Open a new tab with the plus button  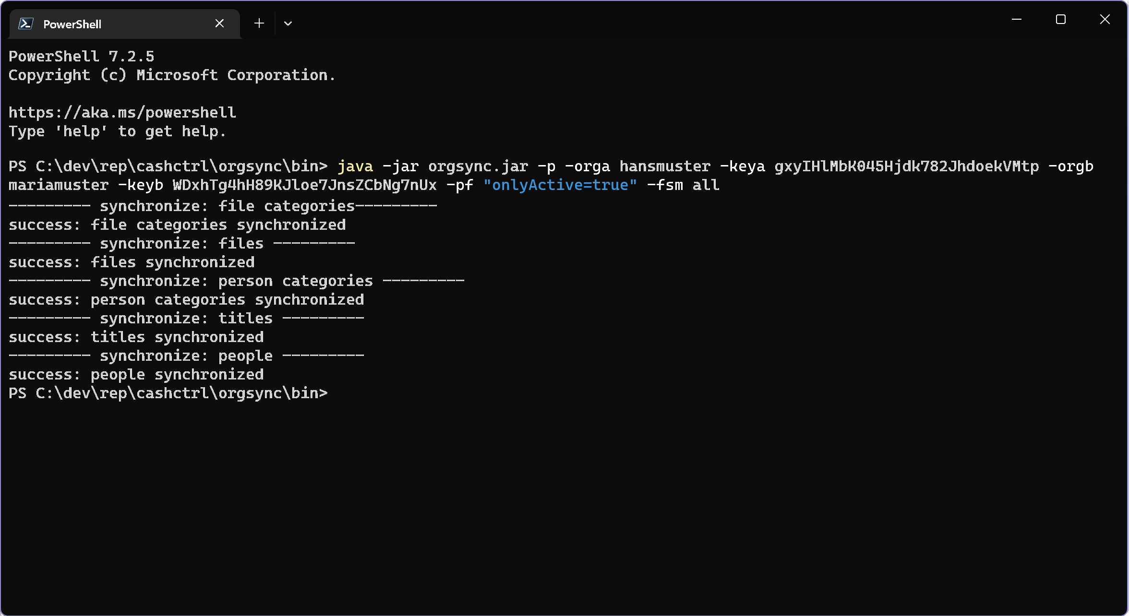[x=259, y=24]
